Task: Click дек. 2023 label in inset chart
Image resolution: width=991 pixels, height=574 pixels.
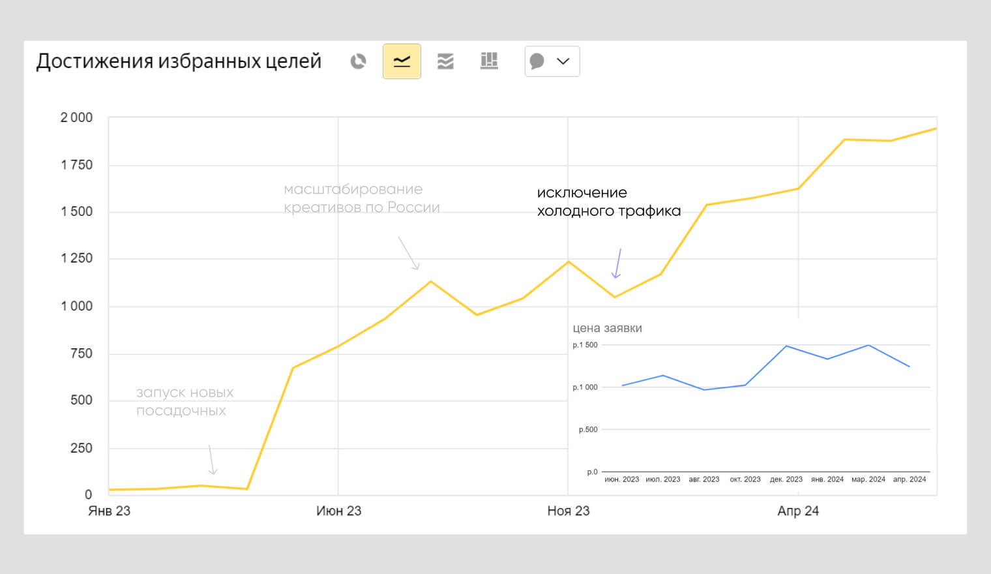Action: 786,479
